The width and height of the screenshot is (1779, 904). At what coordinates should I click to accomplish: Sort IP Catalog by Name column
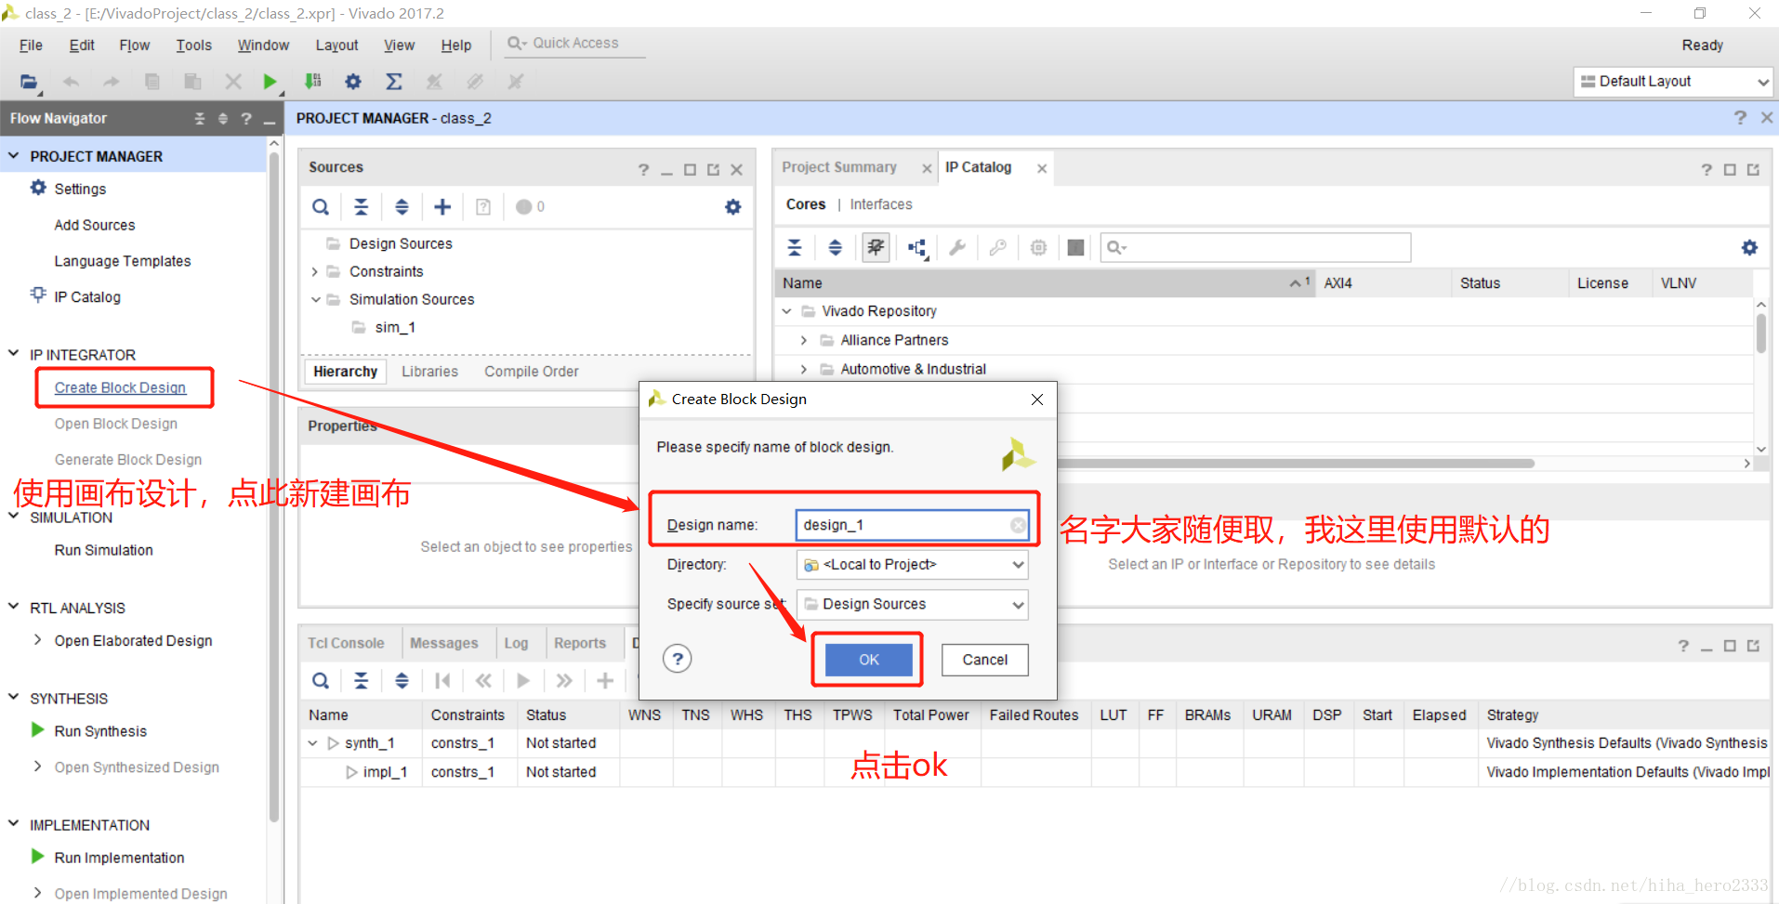click(x=1045, y=283)
